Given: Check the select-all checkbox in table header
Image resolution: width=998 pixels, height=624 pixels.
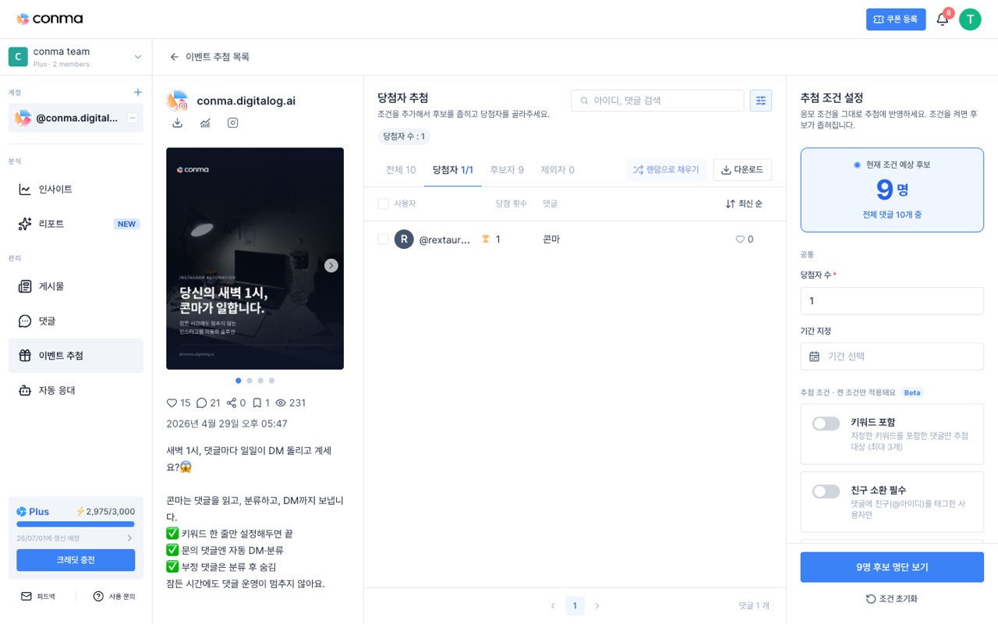Looking at the screenshot, I should (383, 204).
